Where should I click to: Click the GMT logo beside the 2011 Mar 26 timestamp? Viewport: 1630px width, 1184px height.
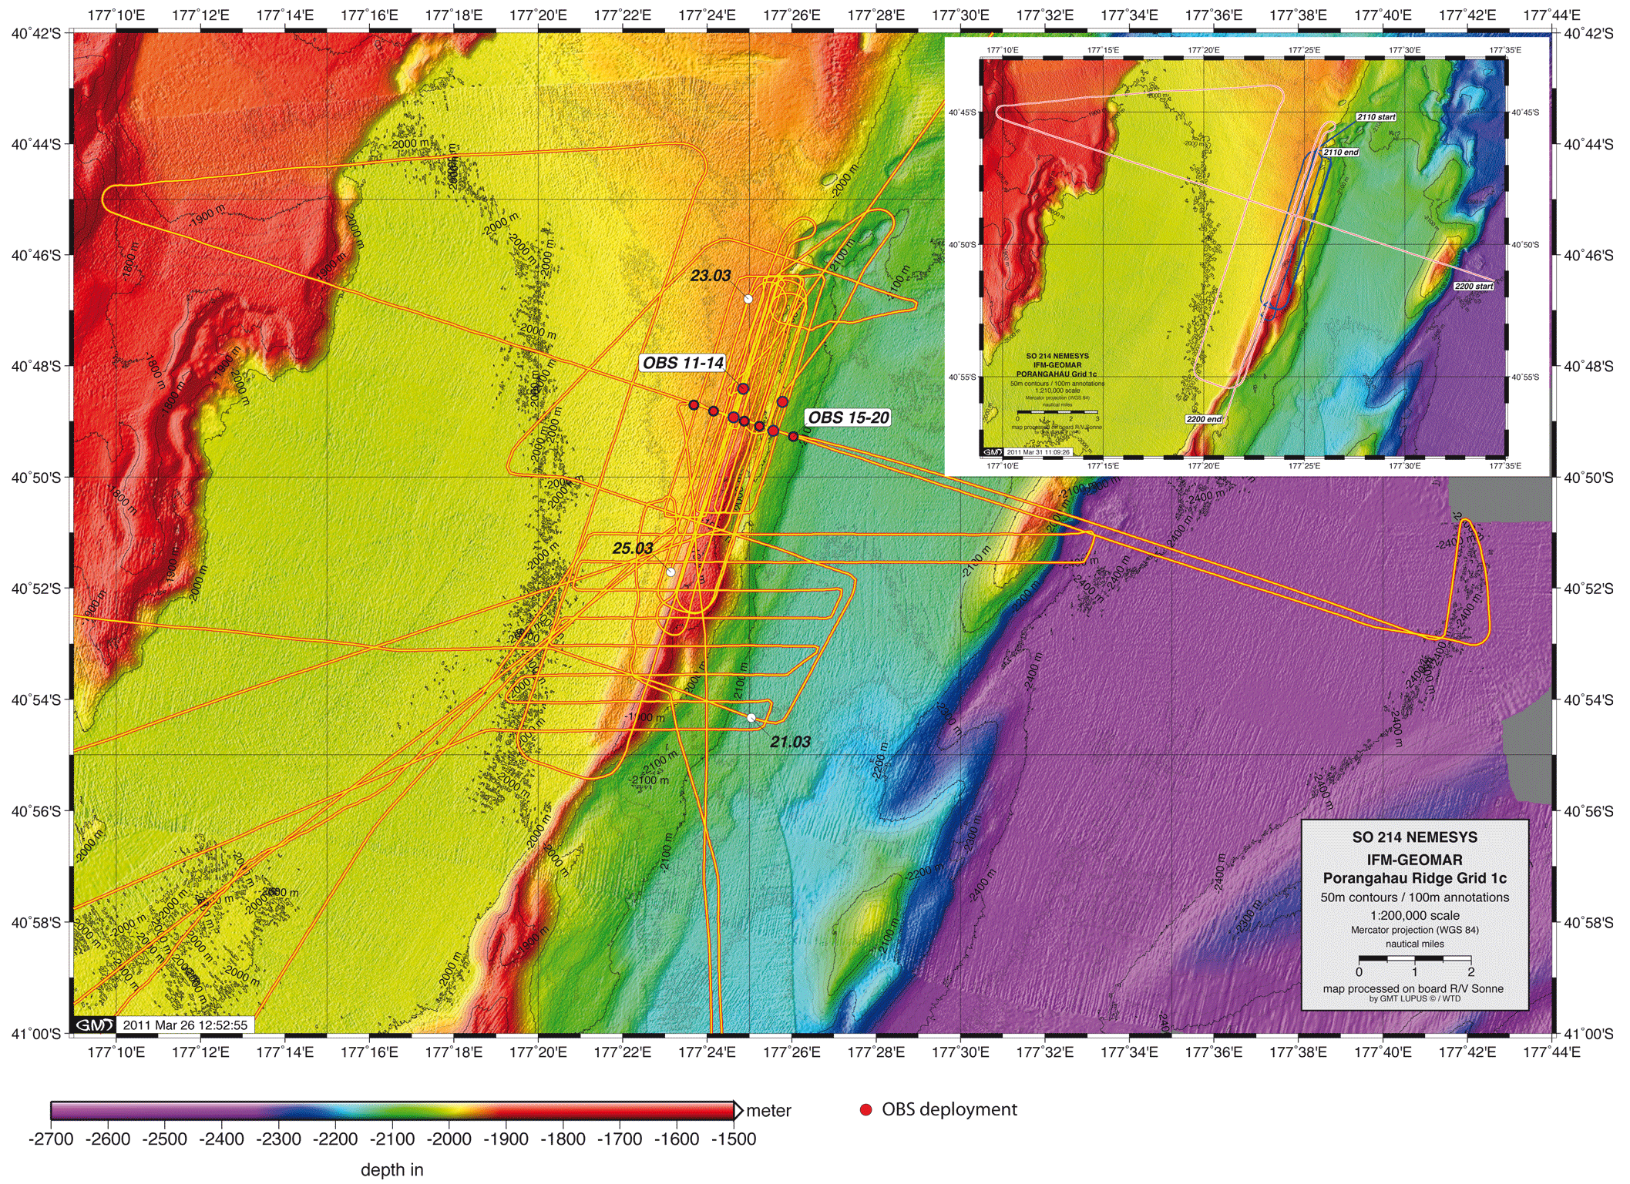pos(95,1025)
